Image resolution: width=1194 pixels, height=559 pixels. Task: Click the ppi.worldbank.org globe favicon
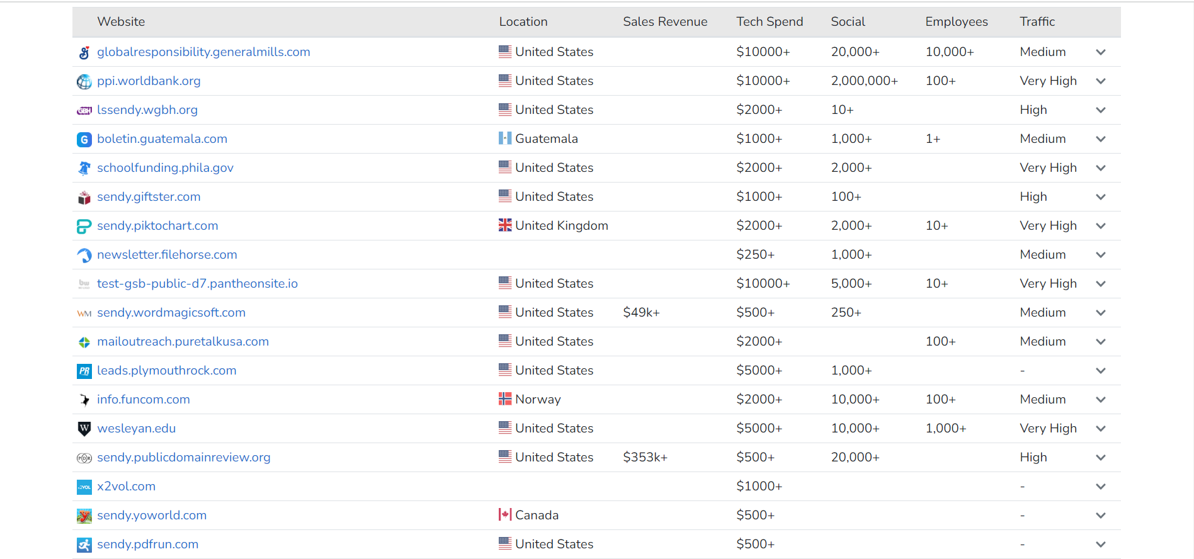click(x=84, y=81)
